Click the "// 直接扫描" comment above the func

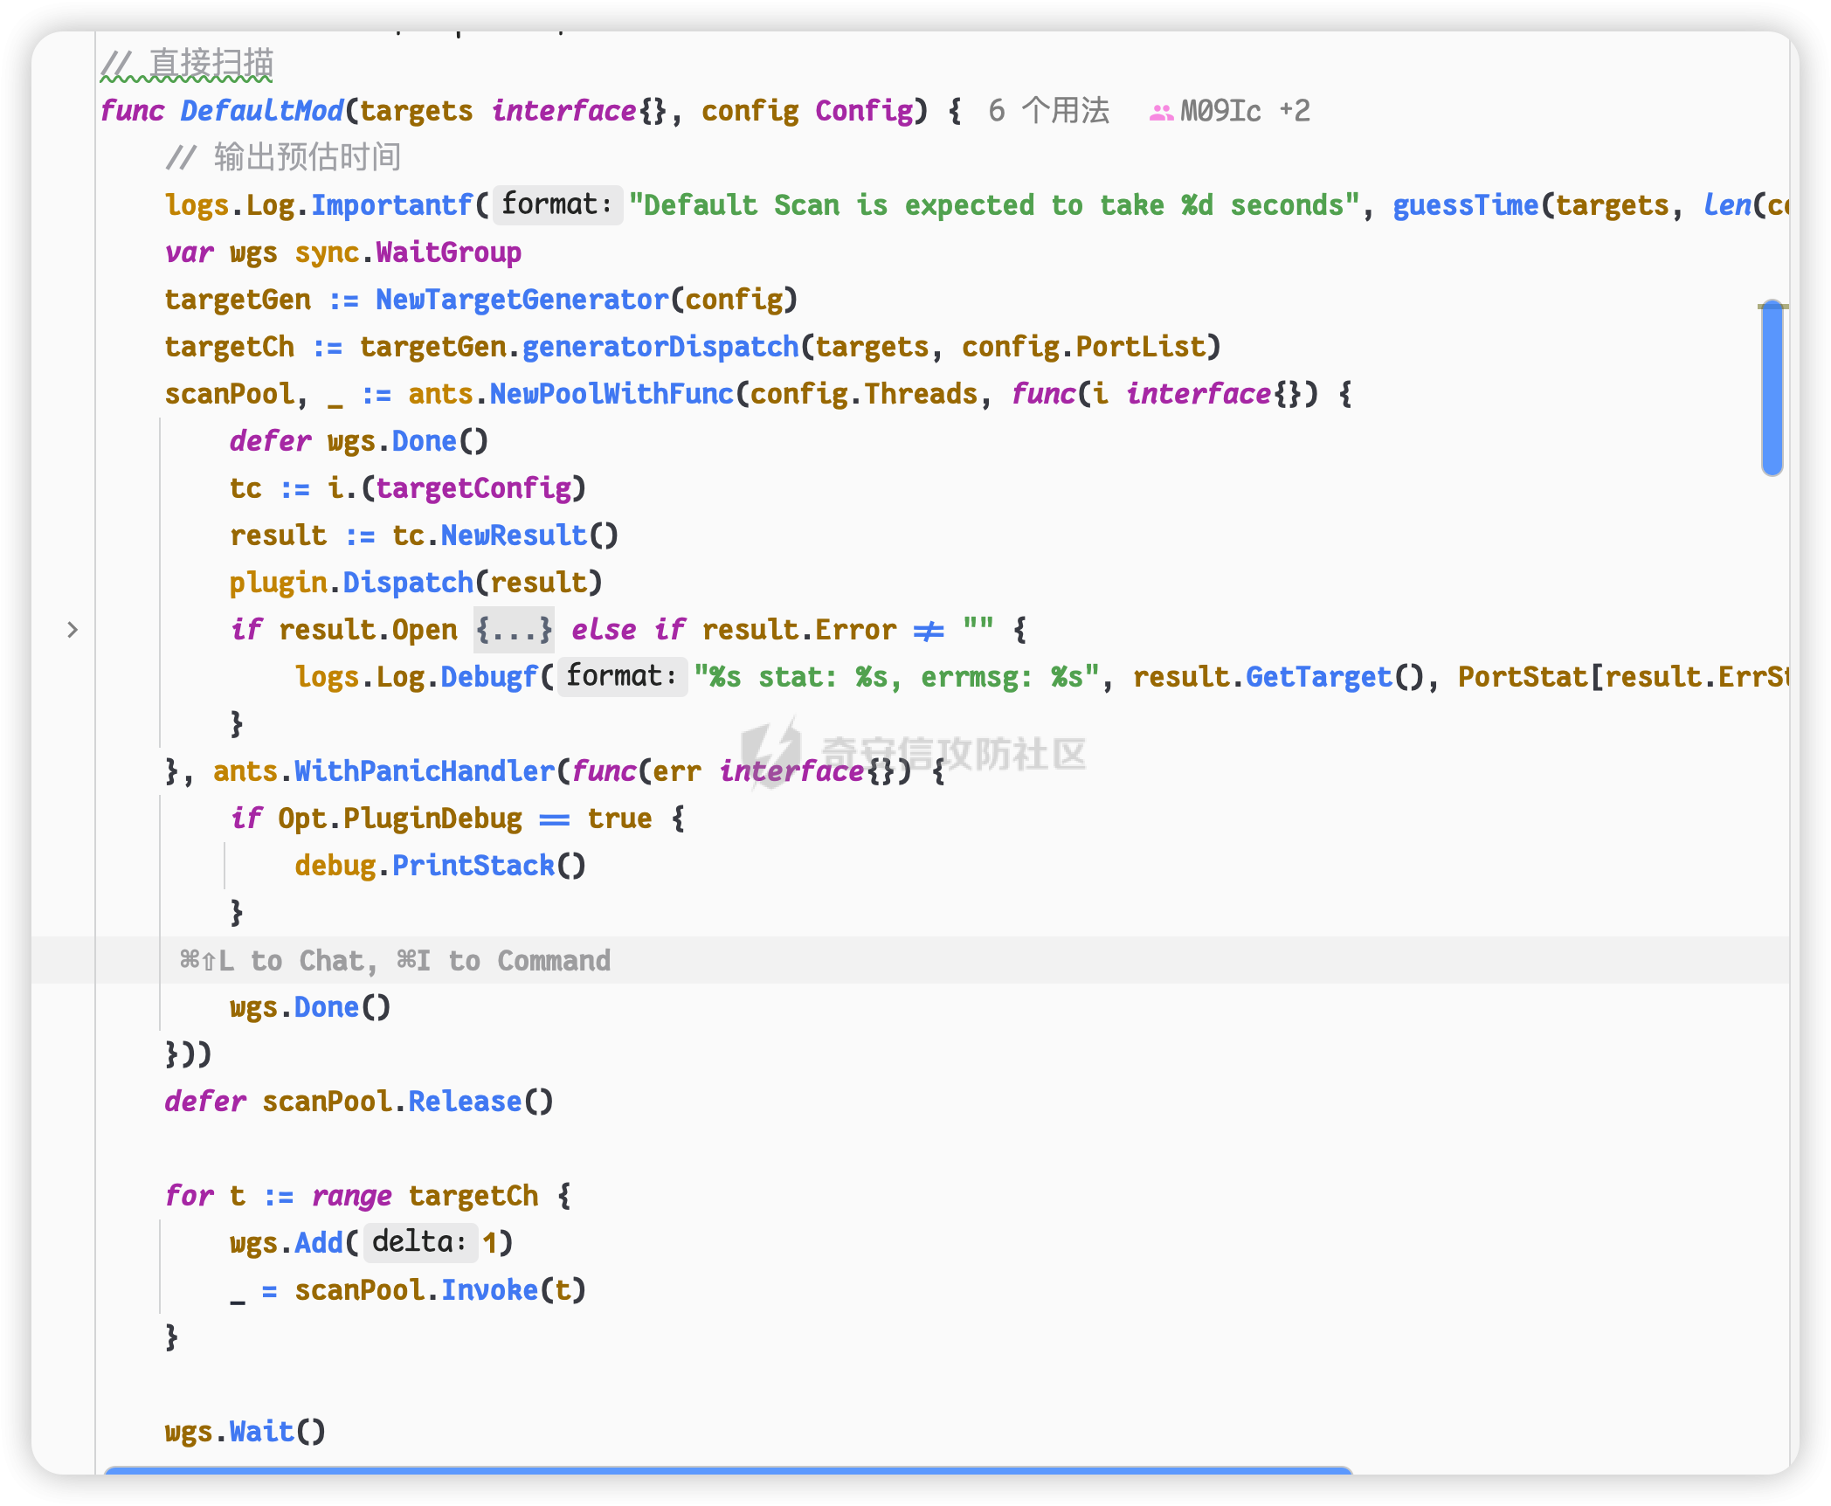187,64
